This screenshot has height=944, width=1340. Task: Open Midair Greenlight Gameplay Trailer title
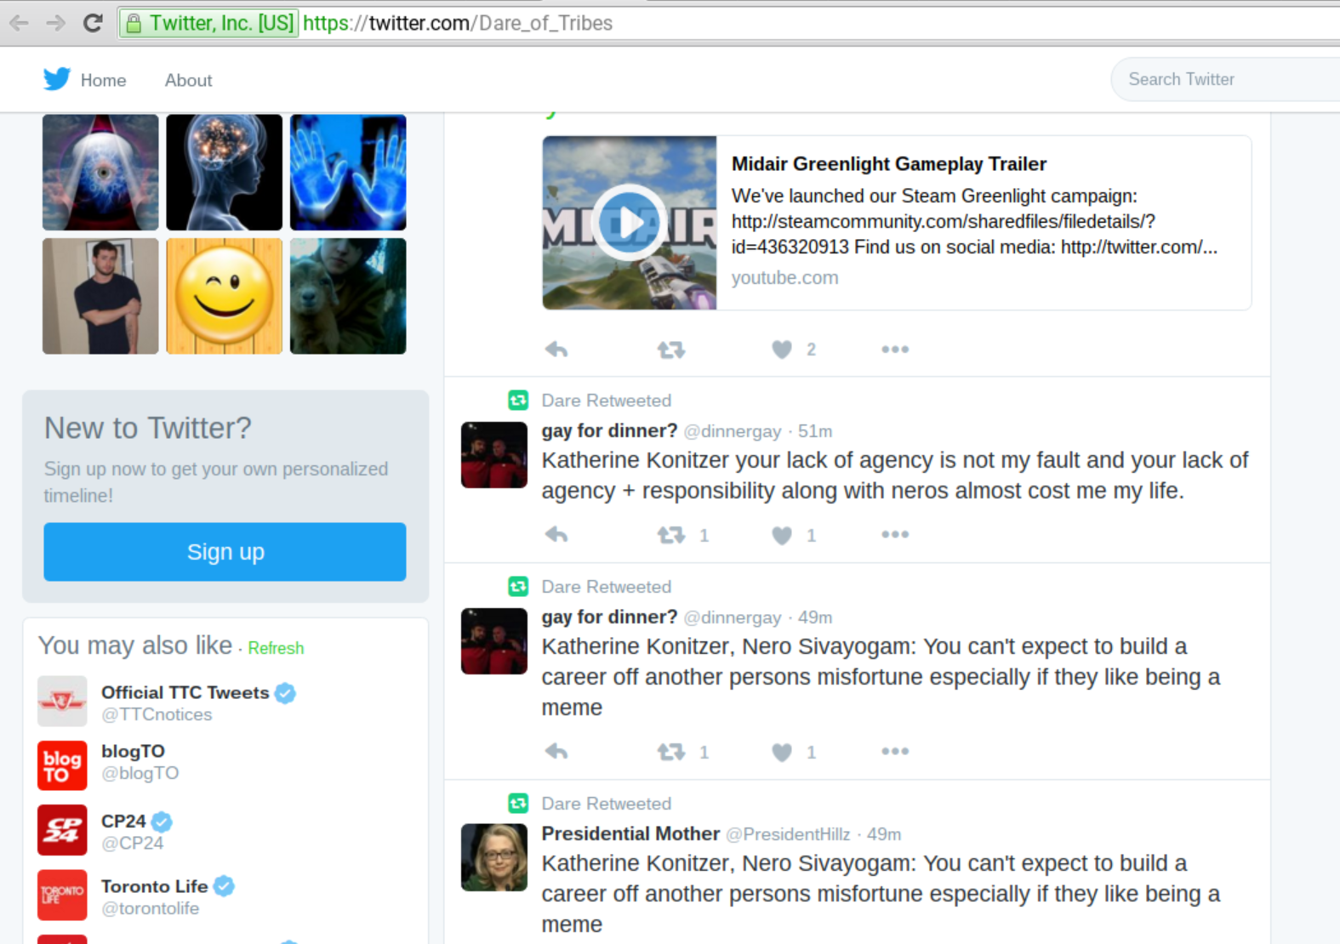[889, 163]
